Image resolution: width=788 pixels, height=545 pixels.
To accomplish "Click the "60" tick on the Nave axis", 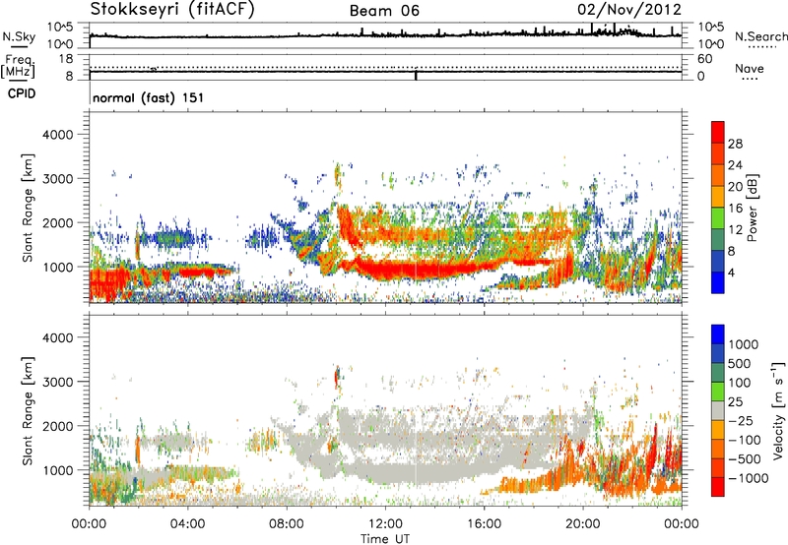I will [x=704, y=59].
